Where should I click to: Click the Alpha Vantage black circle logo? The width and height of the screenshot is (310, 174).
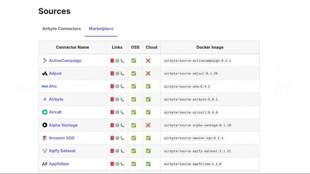pos(45,125)
